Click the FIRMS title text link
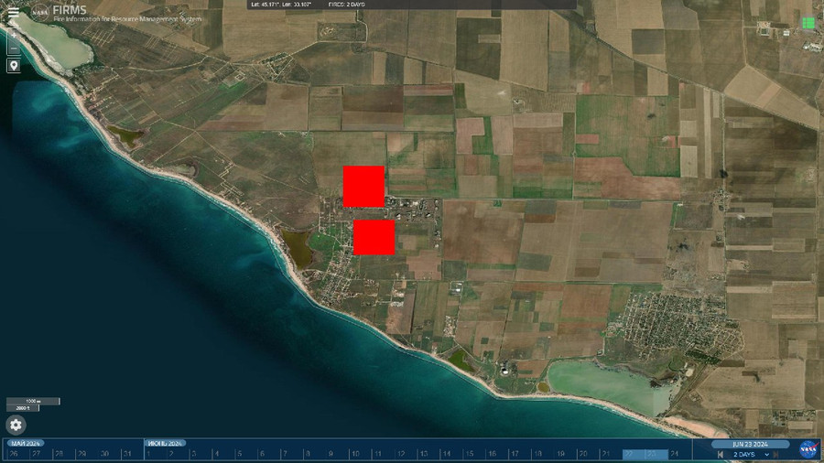This screenshot has height=463, width=824. (70, 11)
